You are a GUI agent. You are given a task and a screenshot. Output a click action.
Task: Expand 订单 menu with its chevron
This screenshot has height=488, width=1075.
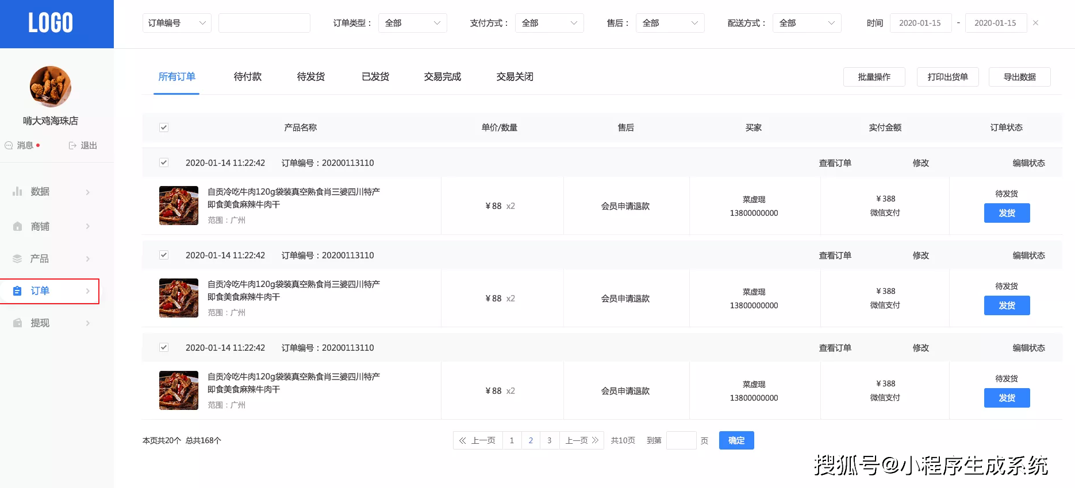[x=88, y=291]
